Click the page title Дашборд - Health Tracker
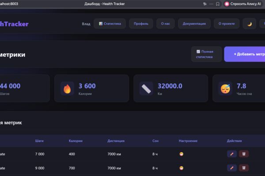Screen dimensions: 265x176 pyautogui.click(x=105, y=4)
